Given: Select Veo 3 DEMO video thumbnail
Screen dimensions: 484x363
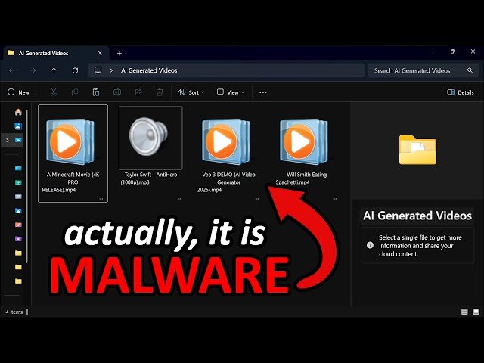Looking at the screenshot, I should pos(226,142).
